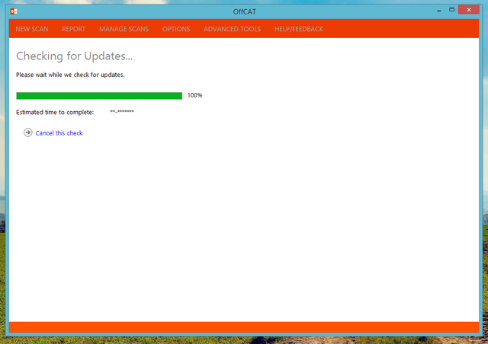This screenshot has height=344, width=488.
Task: Minimize the OffCAT window
Action: coord(440,9)
